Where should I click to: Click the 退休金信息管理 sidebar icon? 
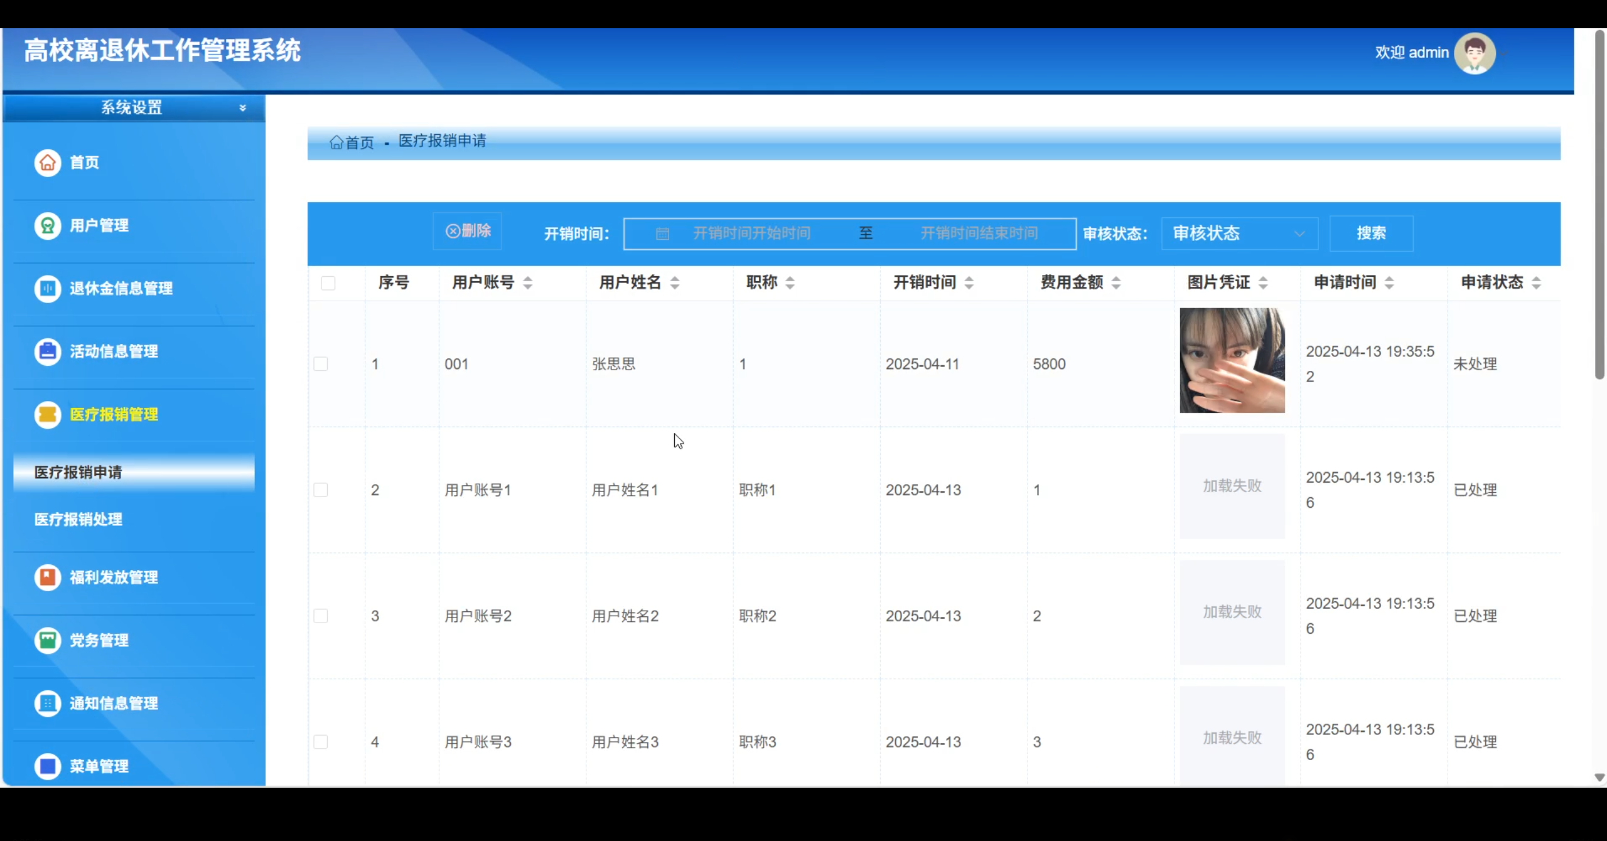47,289
